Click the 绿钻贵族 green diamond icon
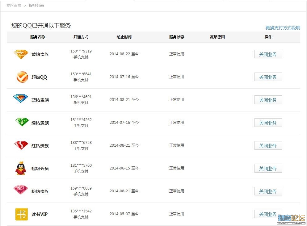Screen dimensions: 307x226 pyautogui.click(x=22, y=122)
